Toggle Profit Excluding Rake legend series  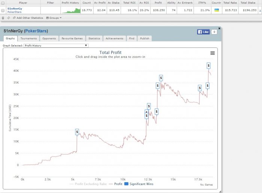click(88, 184)
